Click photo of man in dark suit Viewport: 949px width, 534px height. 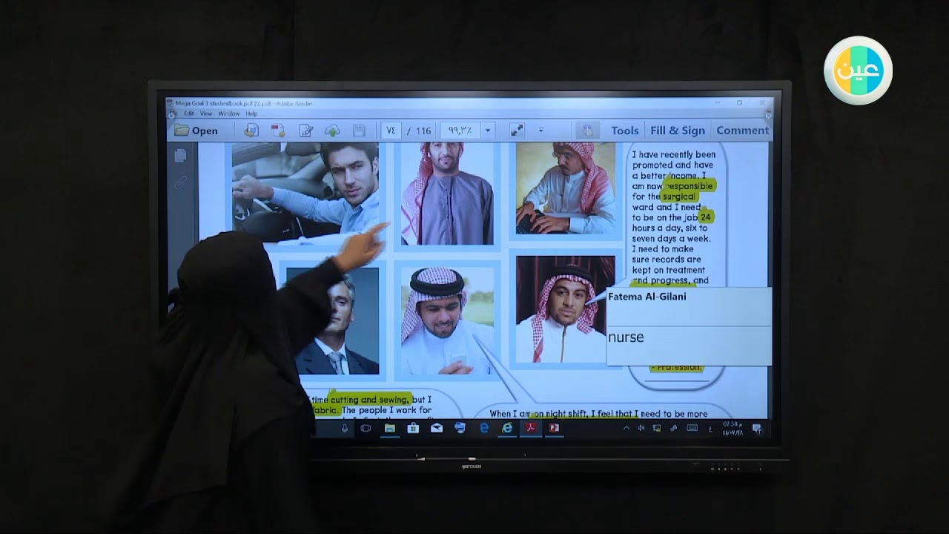338,320
